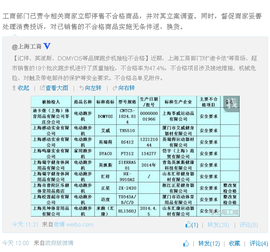The width and height of the screenshot is (270, 252).
Task: Click the 被抽检人 column header
Action: click(x=51, y=102)
